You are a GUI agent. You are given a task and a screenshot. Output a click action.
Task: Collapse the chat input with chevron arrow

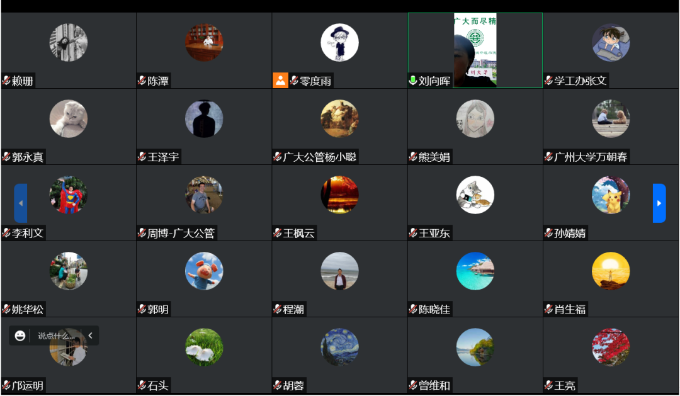tap(90, 336)
